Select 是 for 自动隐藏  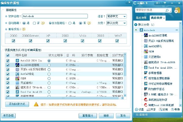click(x=24, y=23)
